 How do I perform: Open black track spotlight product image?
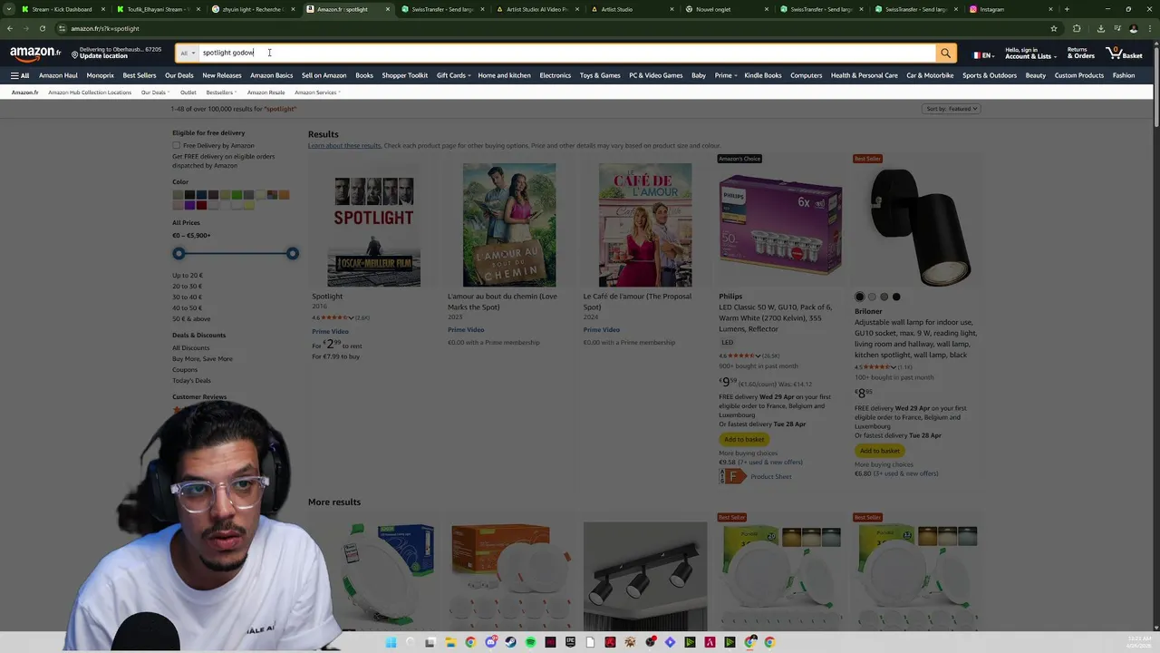[x=645, y=575]
